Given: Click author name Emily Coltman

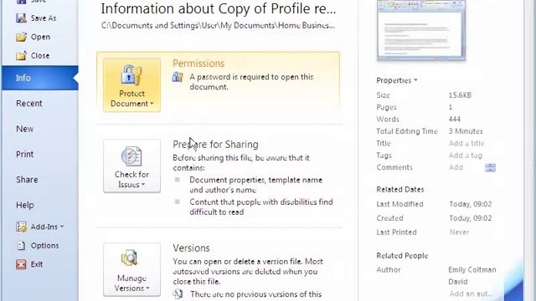Looking at the screenshot, I should pos(472,269).
